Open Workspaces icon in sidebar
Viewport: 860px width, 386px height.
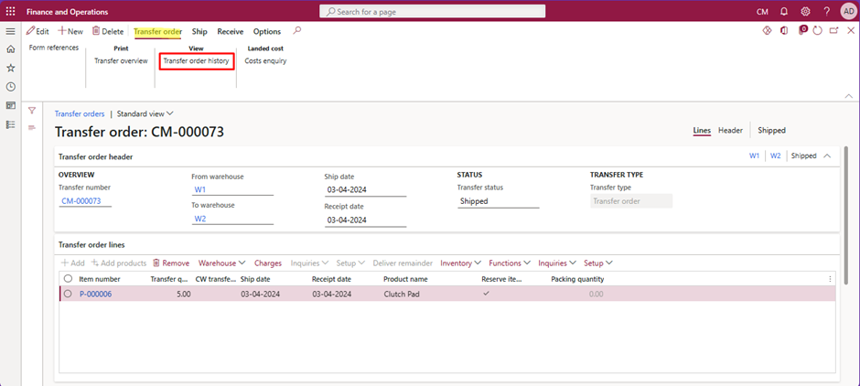[10, 105]
